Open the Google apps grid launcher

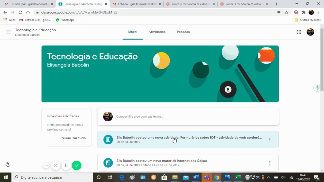point(299,32)
